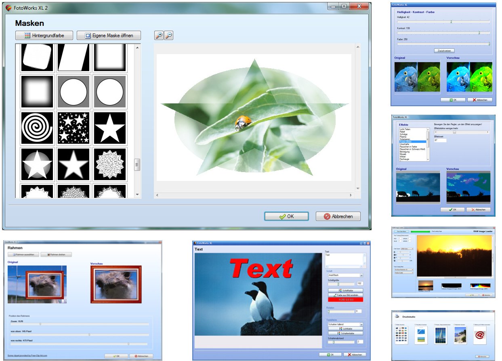Click Schattenfarbe button in Text window
This screenshot has height=361, width=502.
[x=345, y=334]
